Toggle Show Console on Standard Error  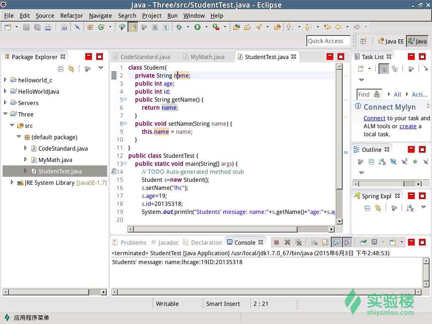pos(347,242)
